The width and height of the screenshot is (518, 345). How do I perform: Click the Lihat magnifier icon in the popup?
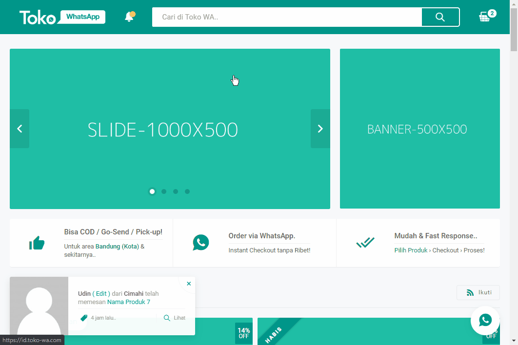(x=166, y=317)
